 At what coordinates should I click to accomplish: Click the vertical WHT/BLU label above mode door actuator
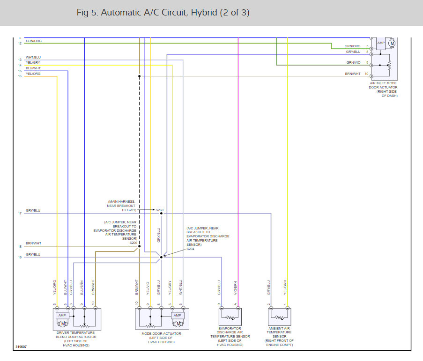(x=181, y=287)
